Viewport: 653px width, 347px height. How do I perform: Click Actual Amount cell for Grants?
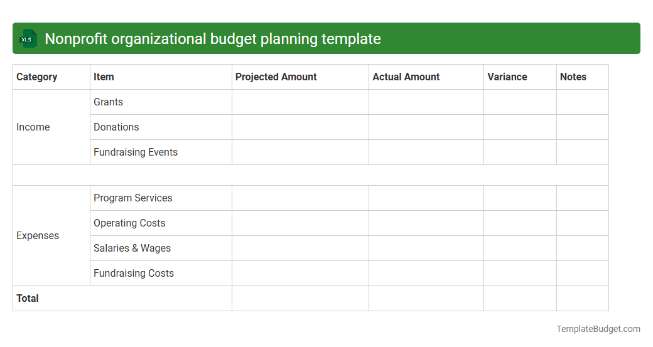426,102
